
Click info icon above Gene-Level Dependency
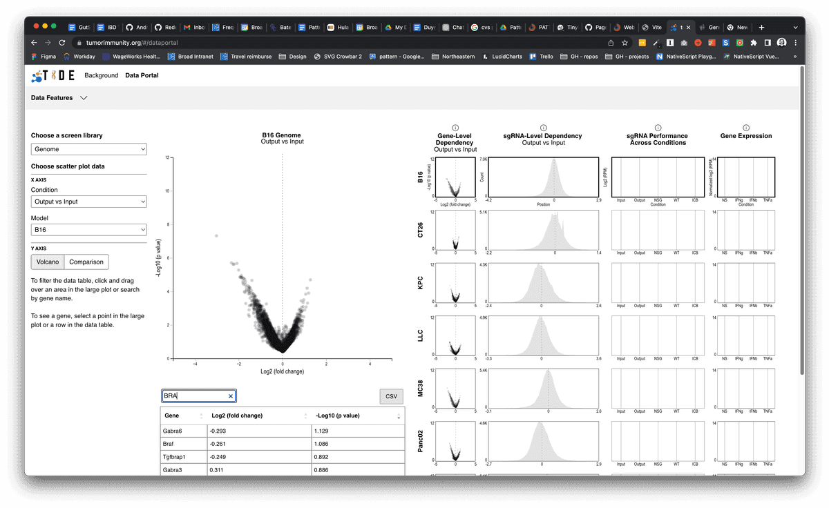[455, 128]
